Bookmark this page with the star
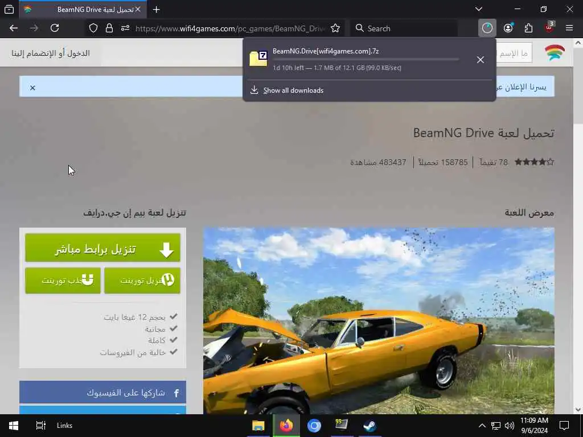Viewport: 583px width, 437px height. (335, 28)
